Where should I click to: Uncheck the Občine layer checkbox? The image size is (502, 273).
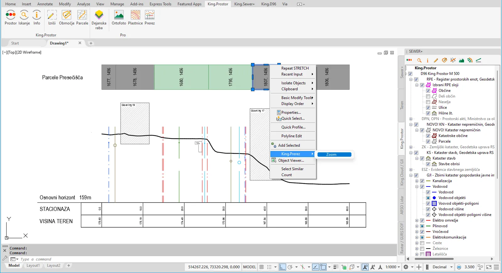428,91
